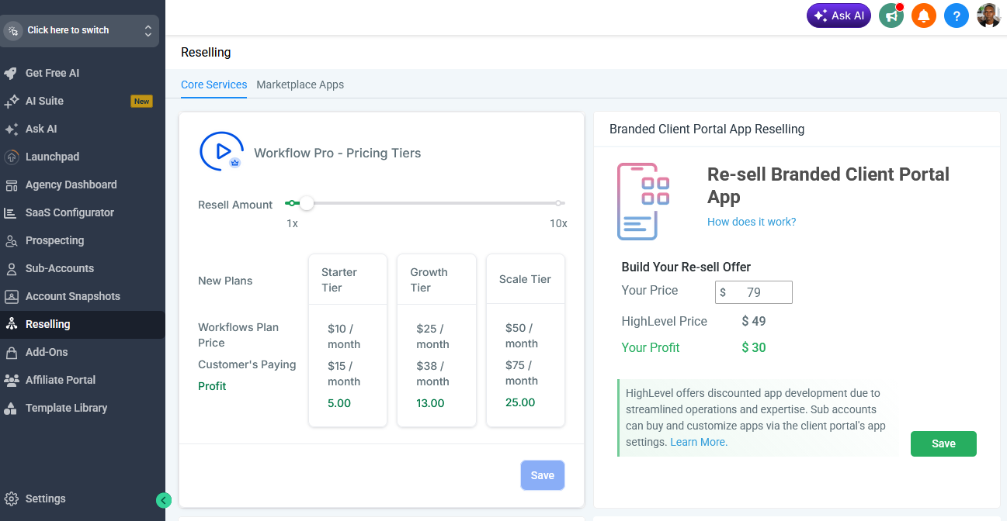Open the orange notifications bell
Viewport: 1007px width, 521px height.
point(924,16)
